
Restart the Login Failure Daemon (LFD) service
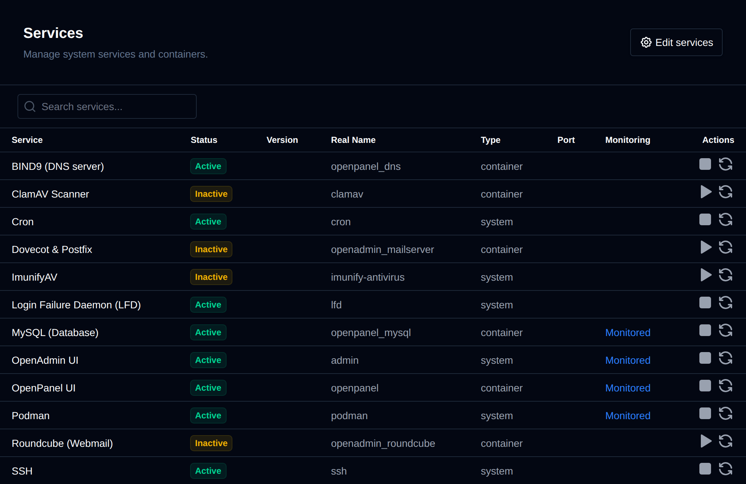click(725, 302)
